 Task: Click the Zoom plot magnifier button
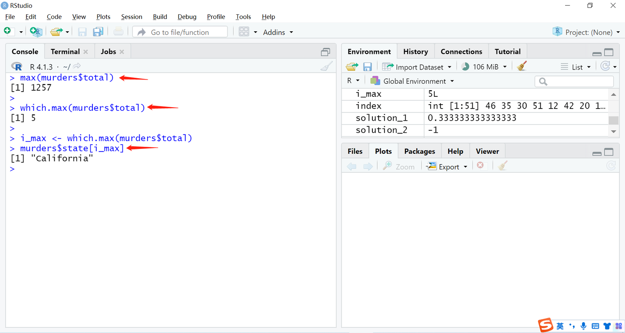[398, 166]
